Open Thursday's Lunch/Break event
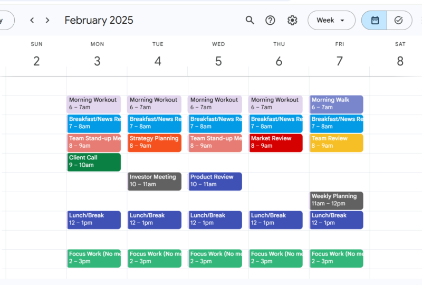The height and width of the screenshot is (285, 422). [275, 220]
